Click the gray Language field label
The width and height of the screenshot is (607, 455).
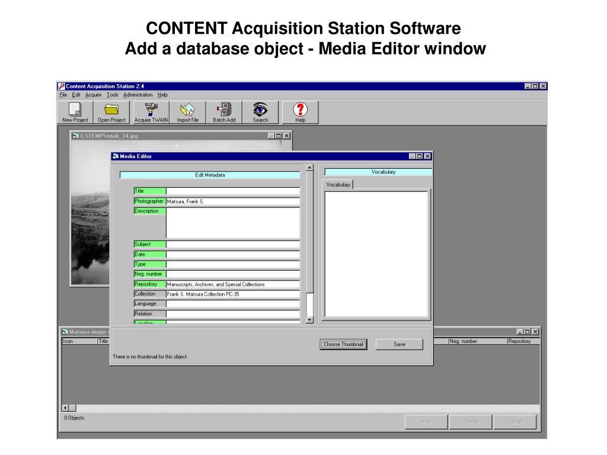(x=150, y=304)
